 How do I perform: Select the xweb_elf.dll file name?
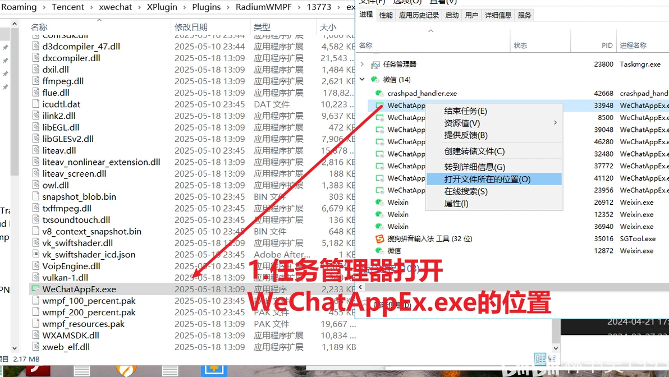pos(66,347)
